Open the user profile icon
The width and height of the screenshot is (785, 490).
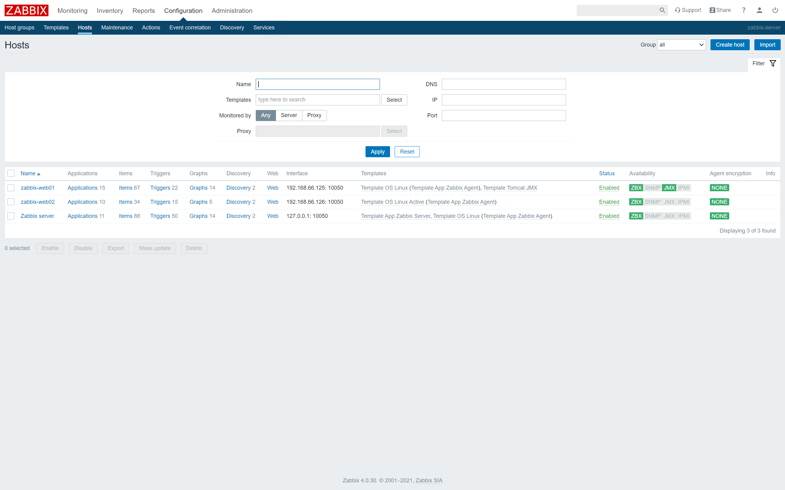759,10
